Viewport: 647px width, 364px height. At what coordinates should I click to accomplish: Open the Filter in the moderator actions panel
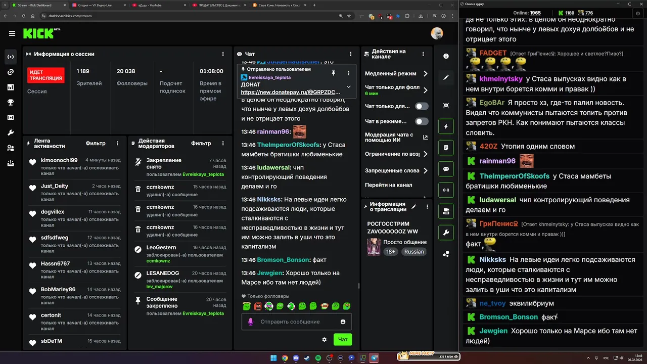pos(201,144)
